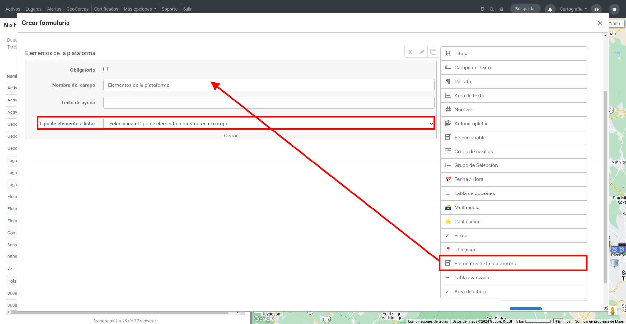
Task: Expand the Más opciones menu
Action: click(140, 9)
